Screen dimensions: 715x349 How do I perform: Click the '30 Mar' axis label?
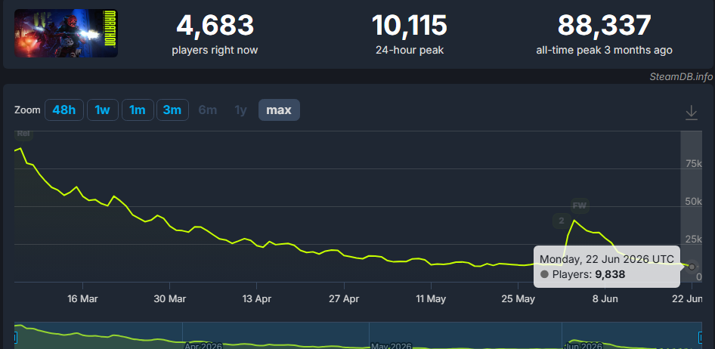169,299
